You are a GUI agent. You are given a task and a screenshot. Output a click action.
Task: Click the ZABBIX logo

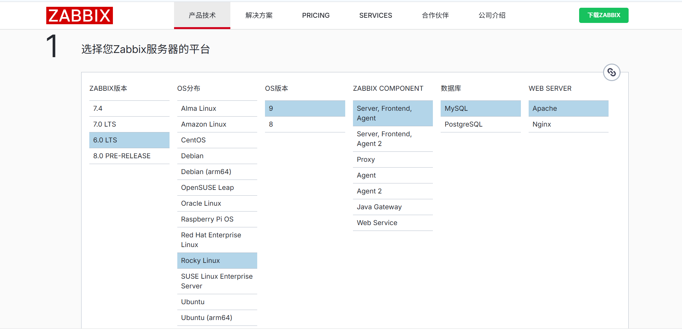(80, 16)
